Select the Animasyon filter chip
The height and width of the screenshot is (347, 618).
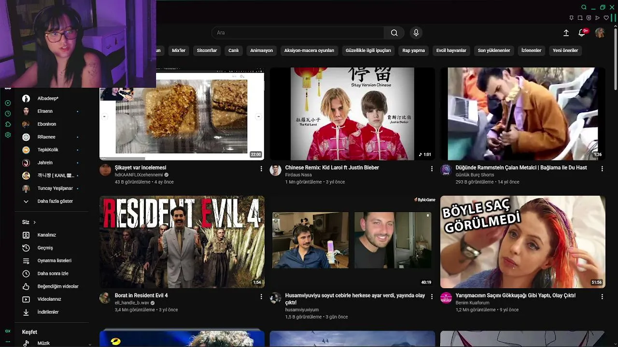click(261, 51)
